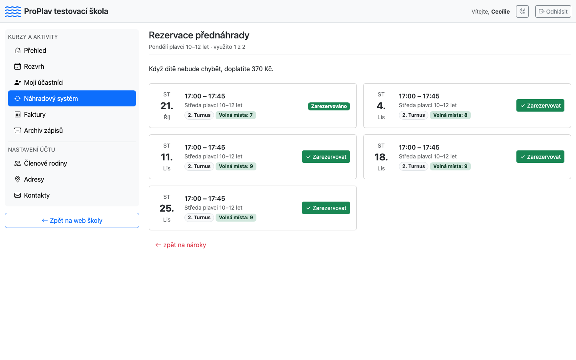Reserve the 25. Lis lesson with Zarezervovat
Viewport: 576px width, 360px height.
point(326,208)
